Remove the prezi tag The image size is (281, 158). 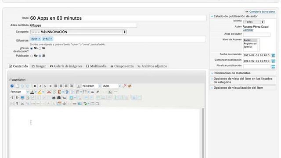pos(51,39)
